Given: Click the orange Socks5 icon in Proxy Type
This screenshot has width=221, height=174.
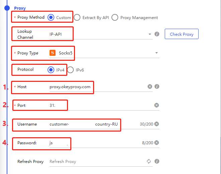Looking at the screenshot, I should pyautogui.click(x=53, y=53).
